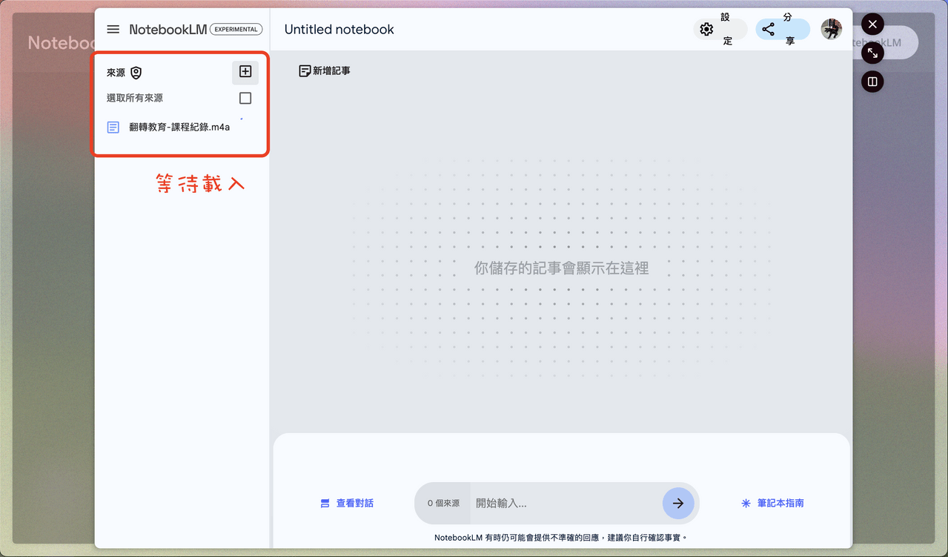Click 選取所有來源 label
The image size is (948, 557).
coord(135,98)
